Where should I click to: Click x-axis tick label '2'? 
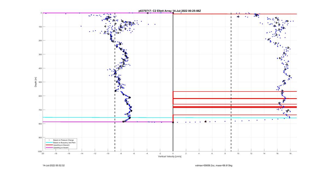(x=186, y=153)
